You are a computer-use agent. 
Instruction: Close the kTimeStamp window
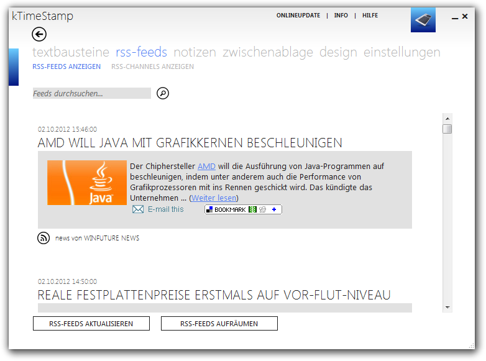click(465, 16)
